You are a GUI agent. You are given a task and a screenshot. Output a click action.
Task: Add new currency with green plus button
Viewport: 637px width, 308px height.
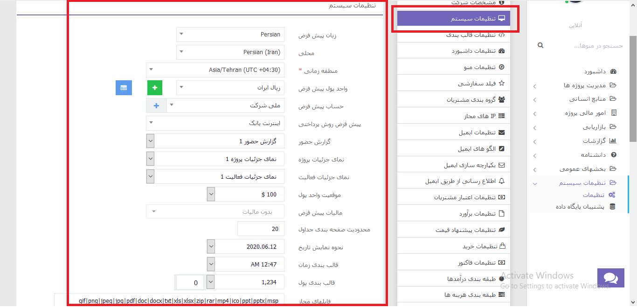155,88
